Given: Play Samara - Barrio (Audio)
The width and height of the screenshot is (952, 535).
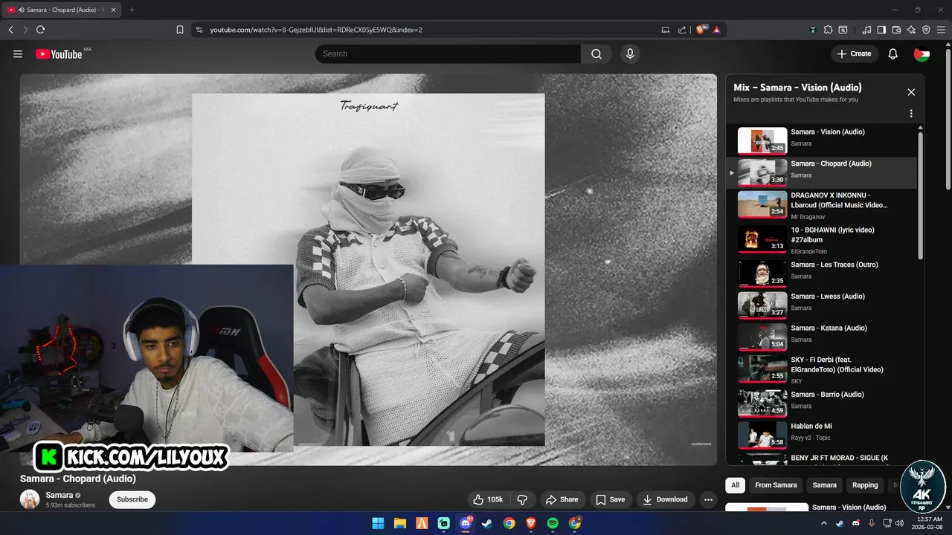Looking at the screenshot, I should [822, 403].
